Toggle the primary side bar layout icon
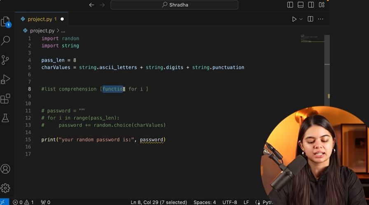This screenshot has width=369, height=205. click(x=290, y=5)
